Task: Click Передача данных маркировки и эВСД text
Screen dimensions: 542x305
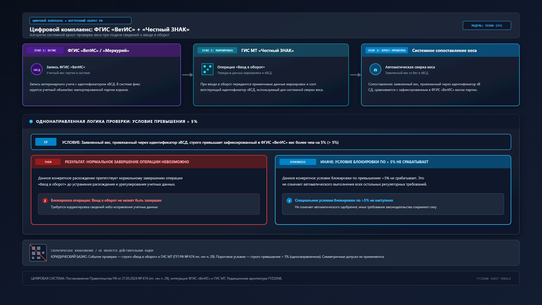Action: (244, 73)
